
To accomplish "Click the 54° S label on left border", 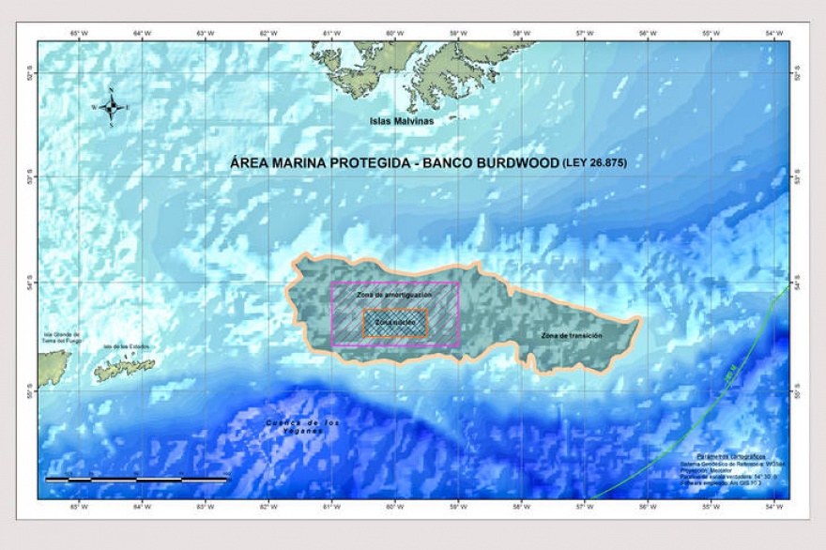I will [x=31, y=282].
